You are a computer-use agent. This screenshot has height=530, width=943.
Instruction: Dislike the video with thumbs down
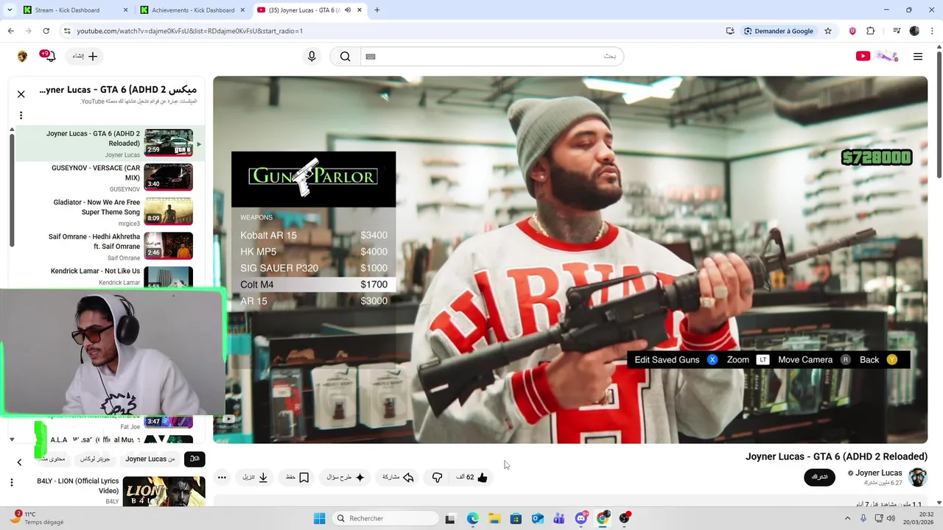pos(437,477)
